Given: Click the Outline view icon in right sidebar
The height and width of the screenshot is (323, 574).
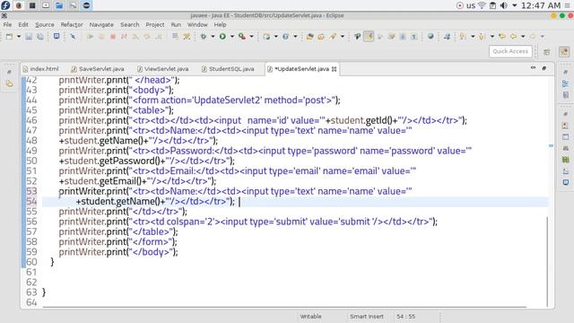Looking at the screenshot, I should (566, 83).
